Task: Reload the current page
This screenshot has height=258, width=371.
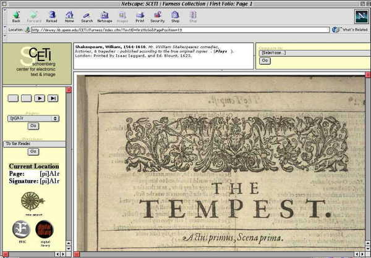Action: pyautogui.click(x=51, y=17)
